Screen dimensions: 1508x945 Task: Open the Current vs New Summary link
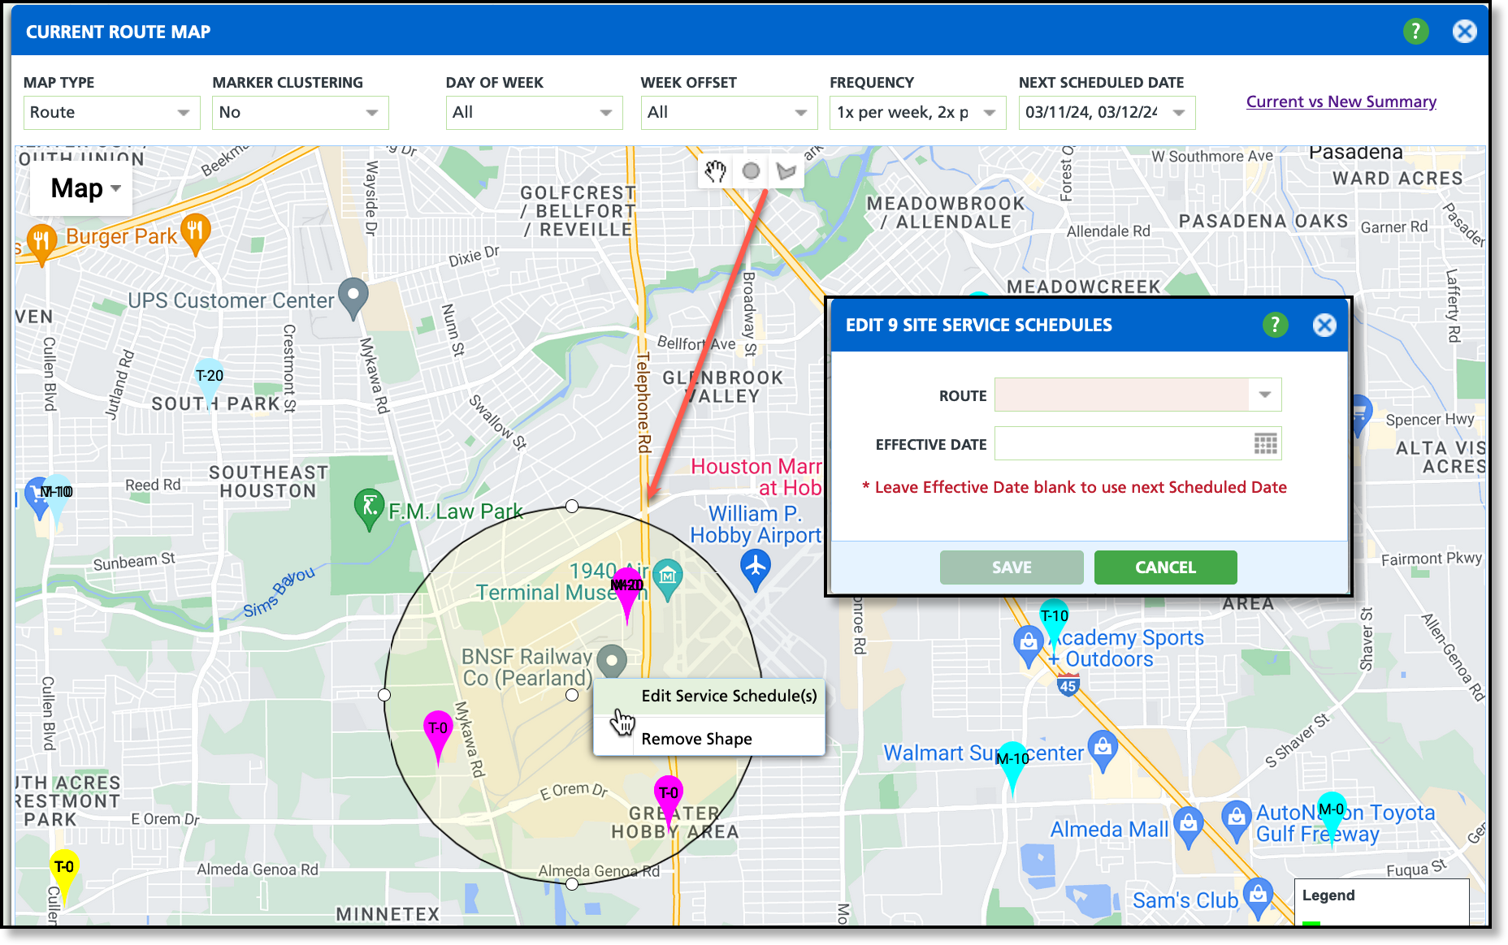[1341, 101]
